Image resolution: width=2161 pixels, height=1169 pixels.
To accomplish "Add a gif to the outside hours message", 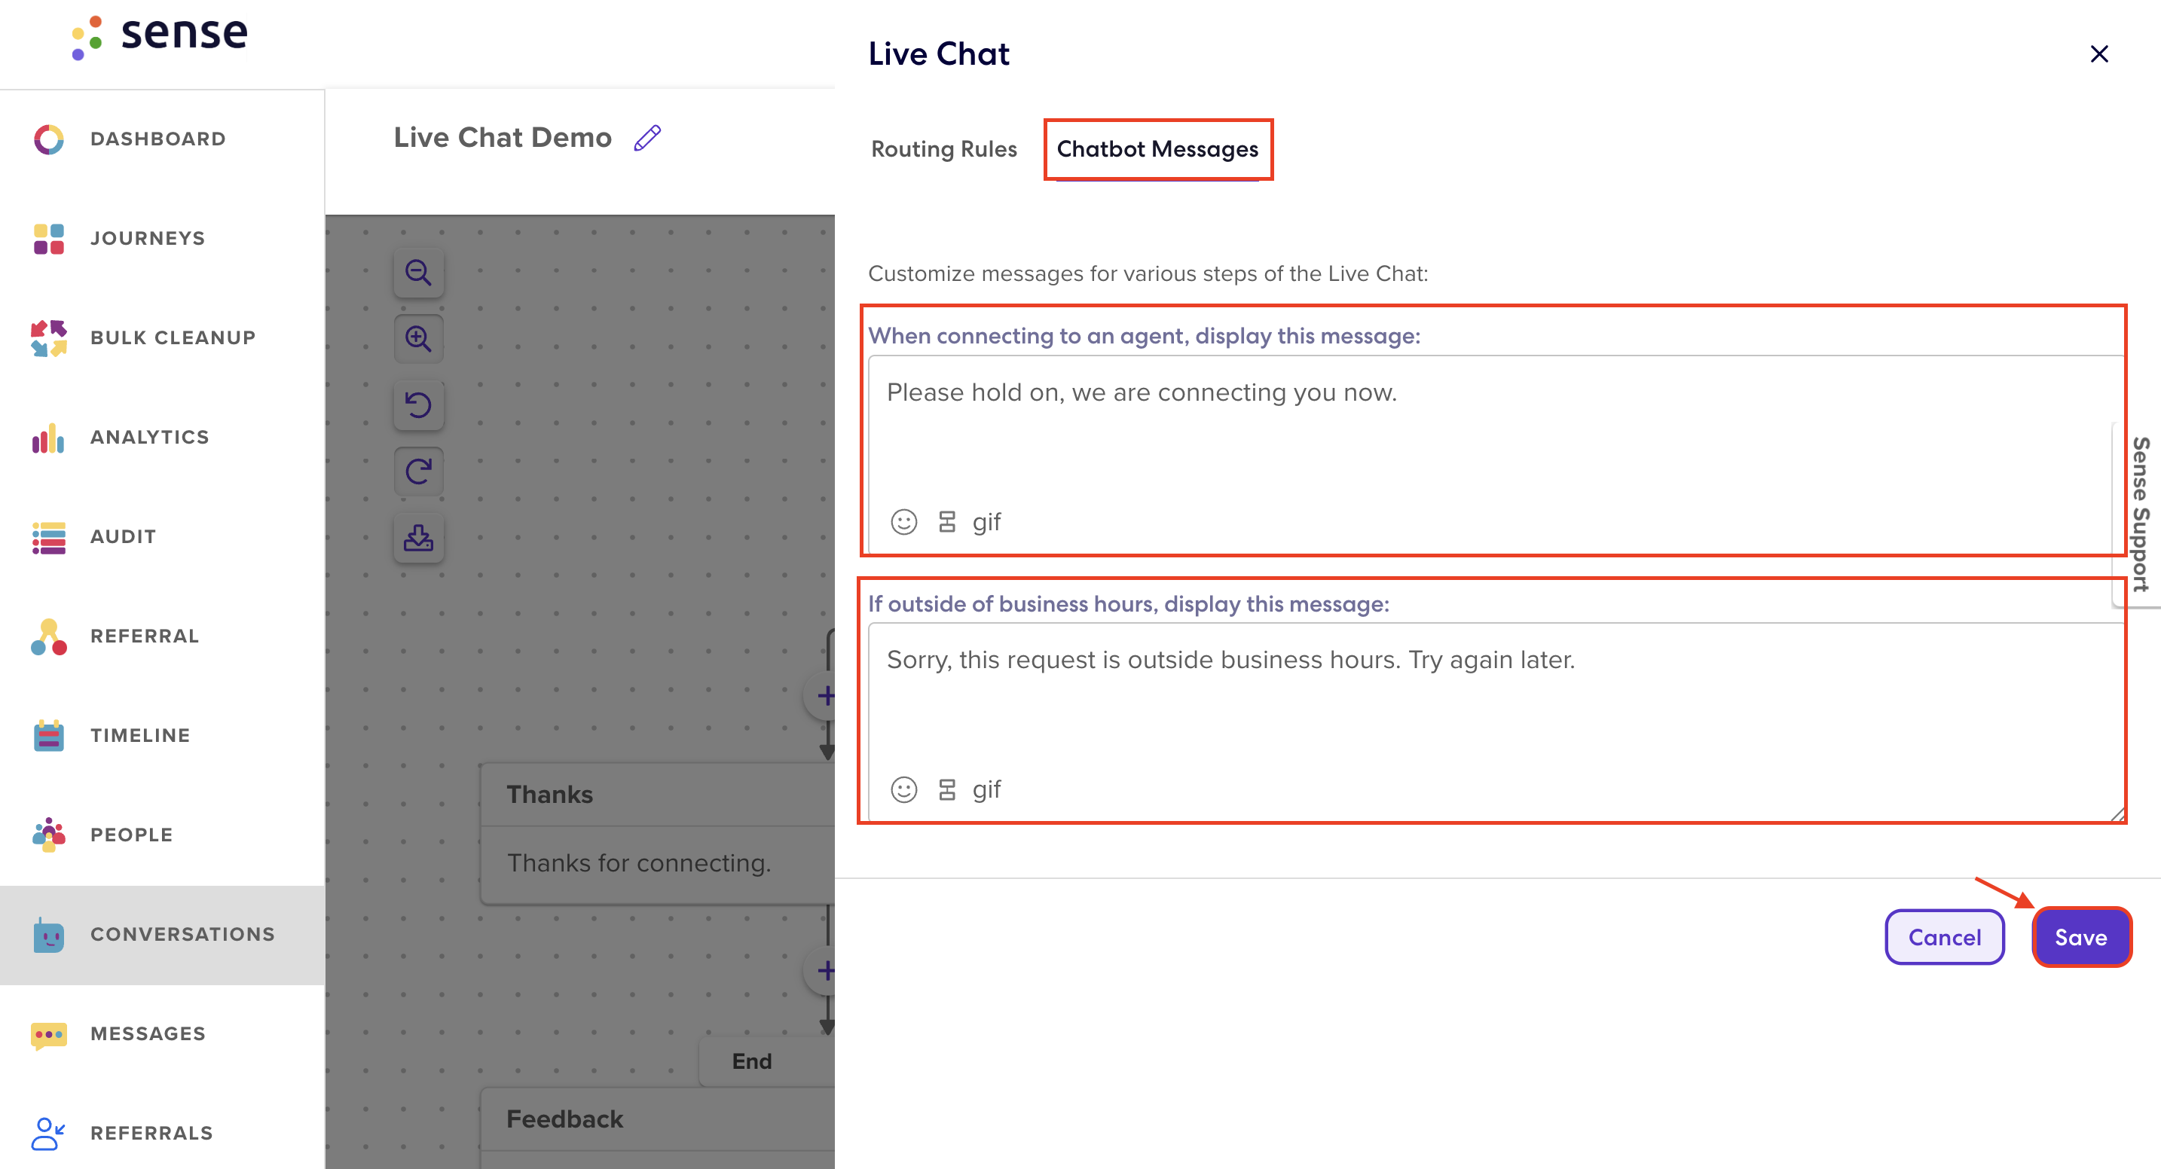I will (986, 789).
